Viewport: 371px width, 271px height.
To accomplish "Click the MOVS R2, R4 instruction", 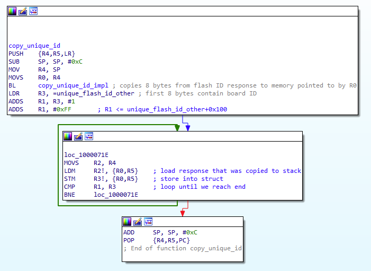I will pos(90,163).
